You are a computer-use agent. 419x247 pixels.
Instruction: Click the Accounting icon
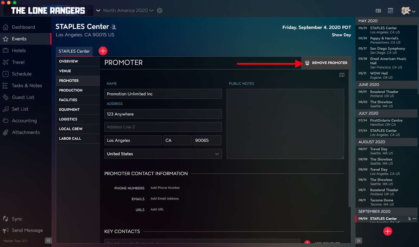tap(5, 121)
